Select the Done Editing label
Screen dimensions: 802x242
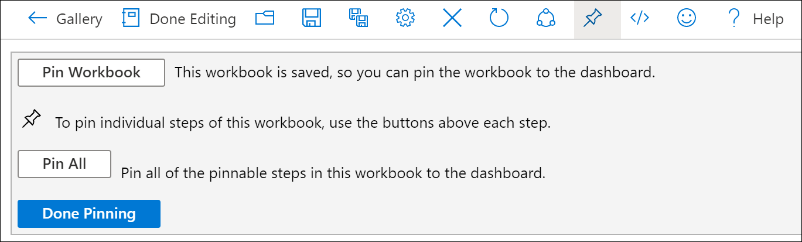point(193,19)
